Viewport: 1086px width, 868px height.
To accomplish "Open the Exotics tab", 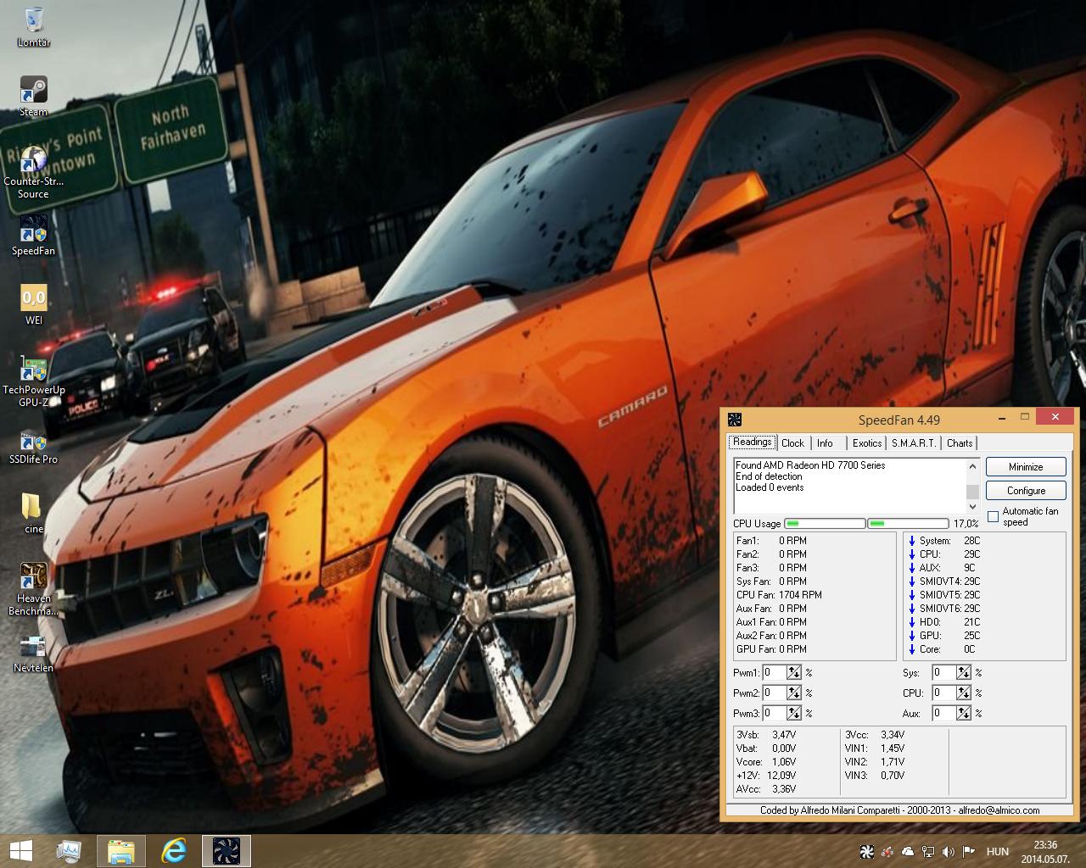I will [867, 443].
